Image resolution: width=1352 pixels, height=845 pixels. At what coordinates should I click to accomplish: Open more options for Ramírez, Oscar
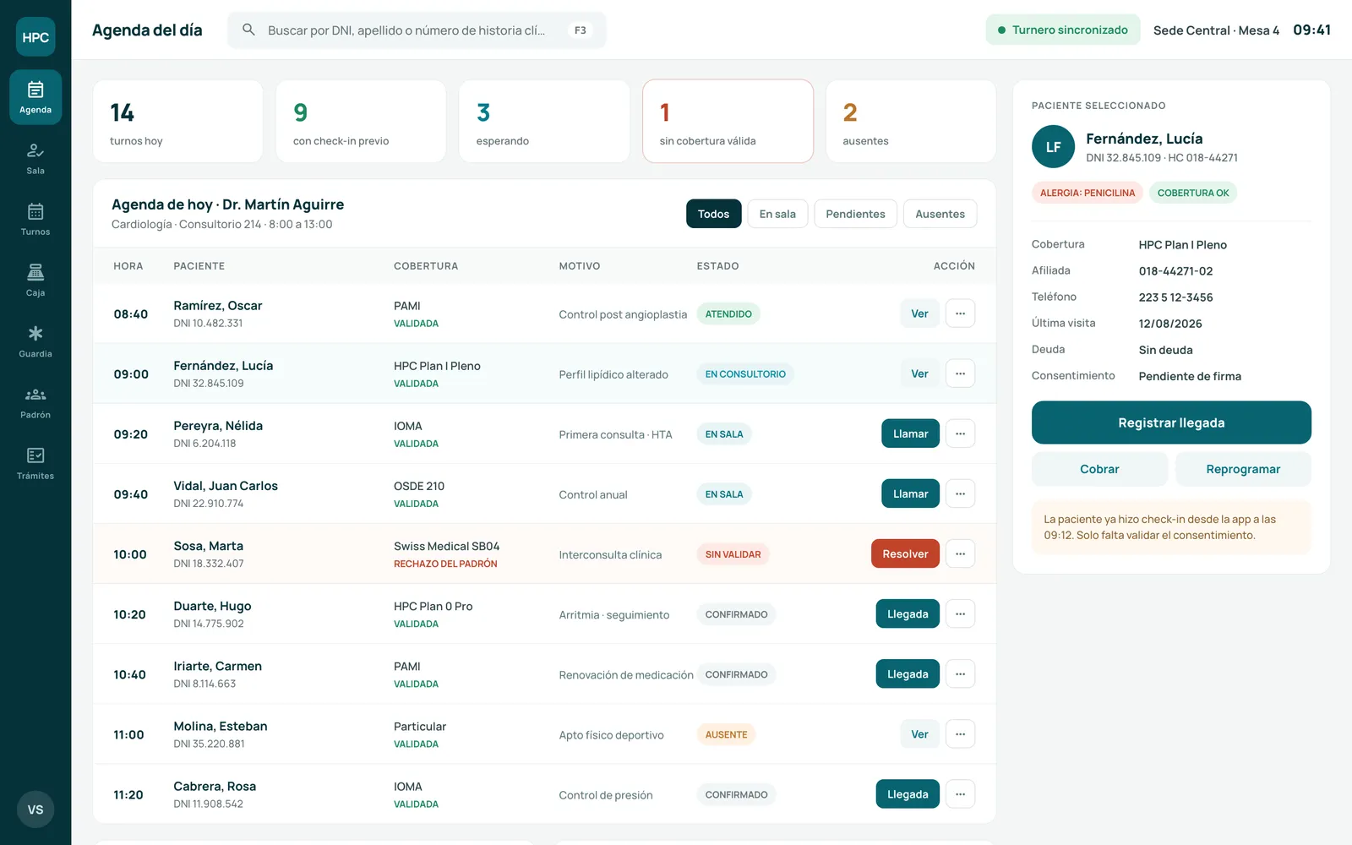tap(960, 313)
